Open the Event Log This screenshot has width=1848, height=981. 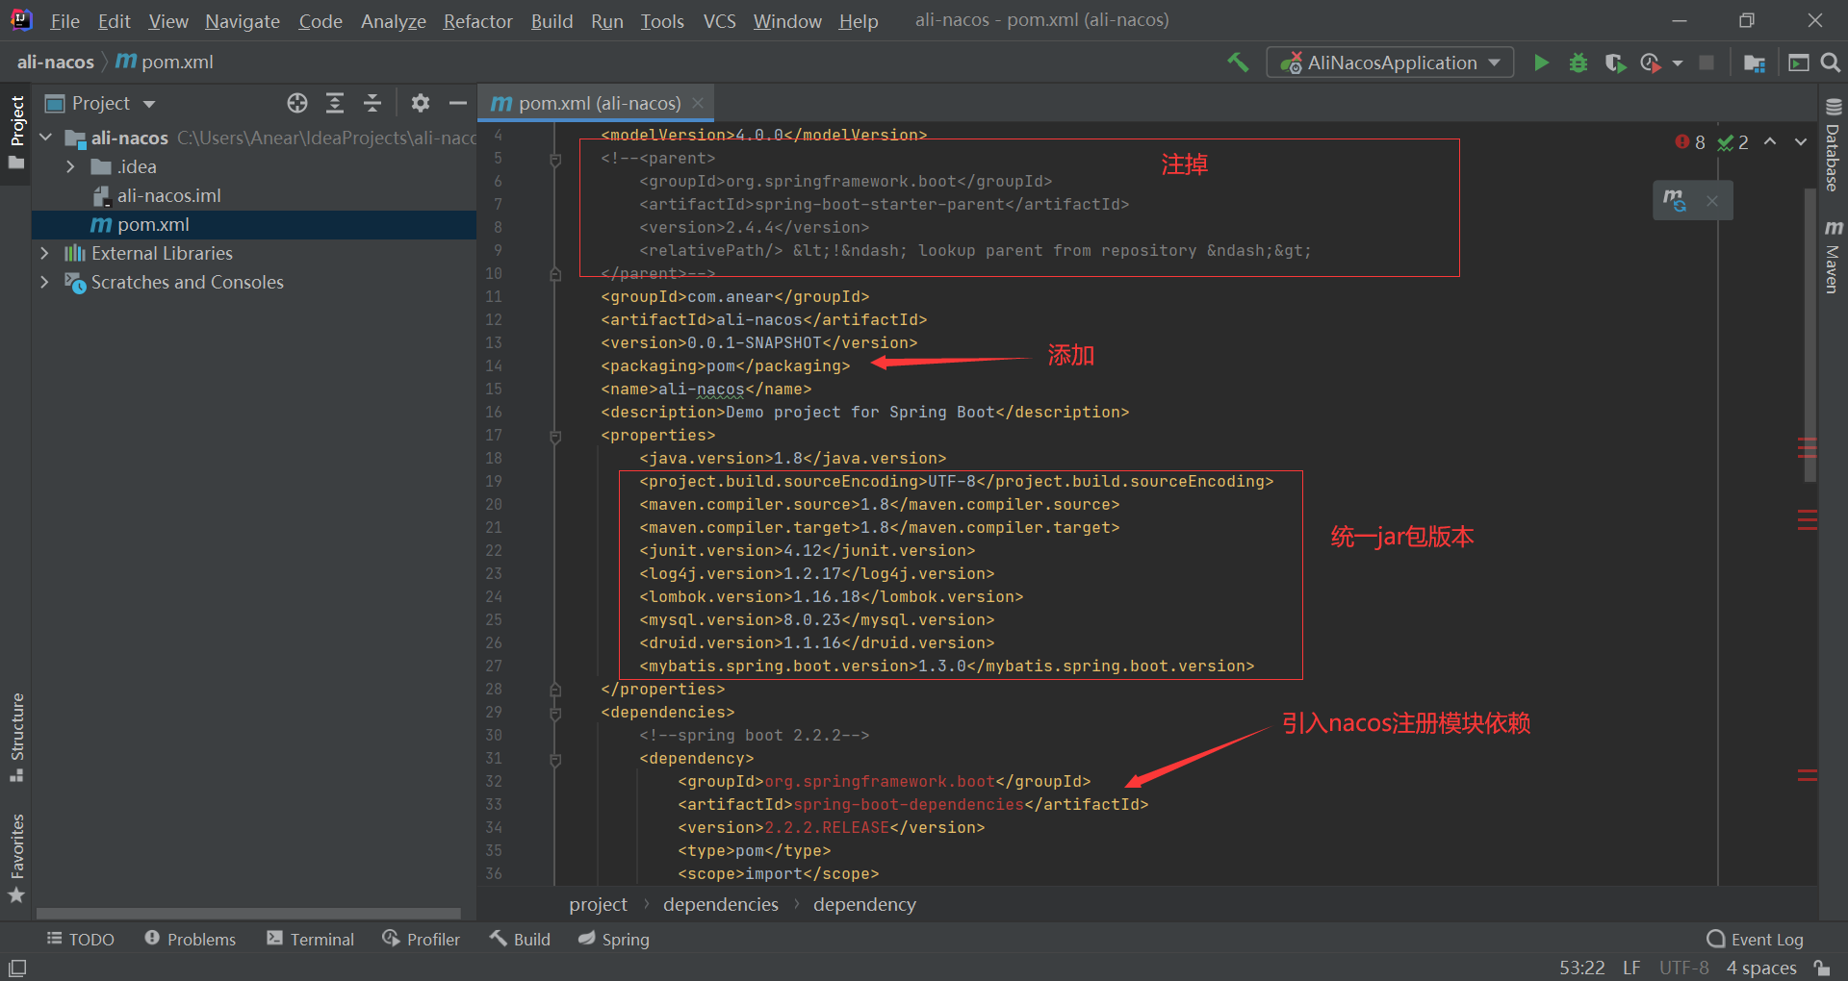tap(1756, 940)
